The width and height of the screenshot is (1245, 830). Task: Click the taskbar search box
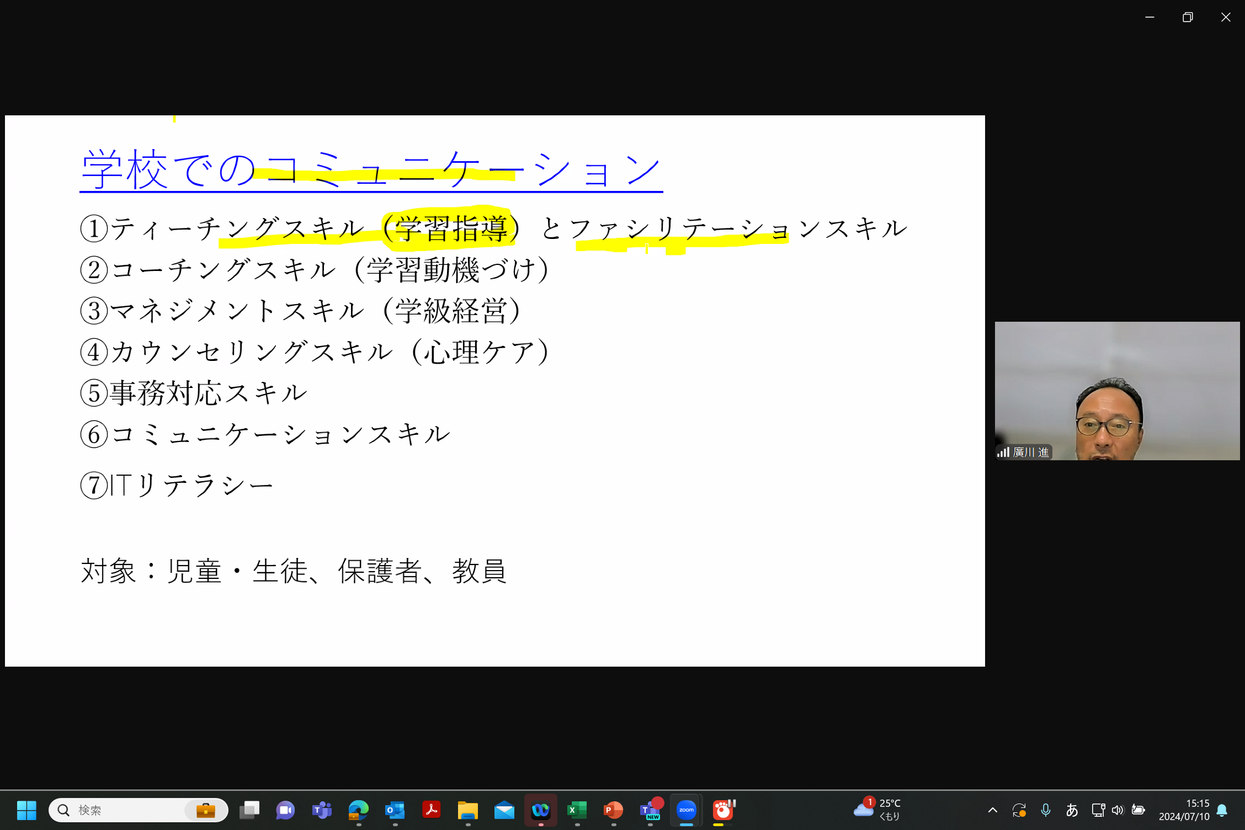pyautogui.click(x=138, y=810)
